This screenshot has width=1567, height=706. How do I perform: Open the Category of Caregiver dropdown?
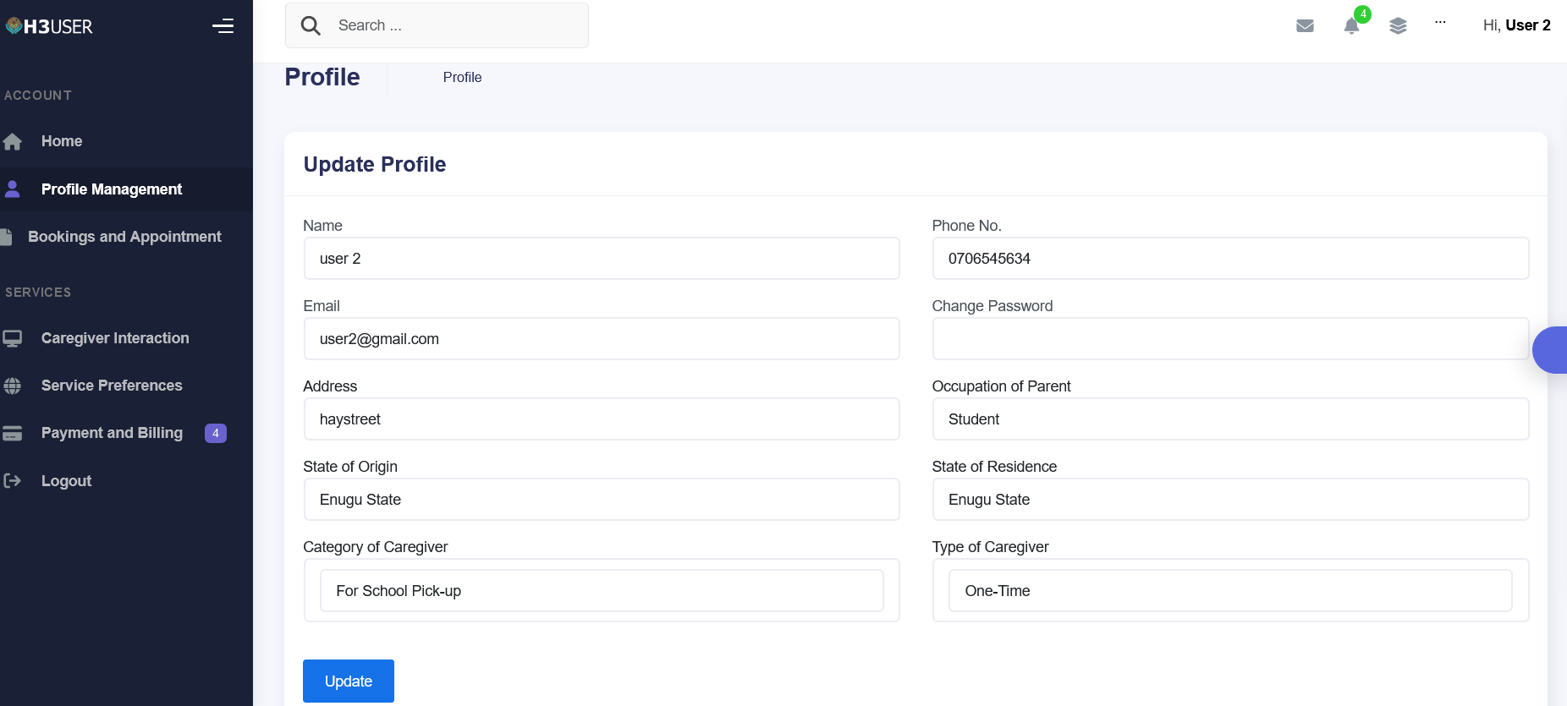point(601,590)
